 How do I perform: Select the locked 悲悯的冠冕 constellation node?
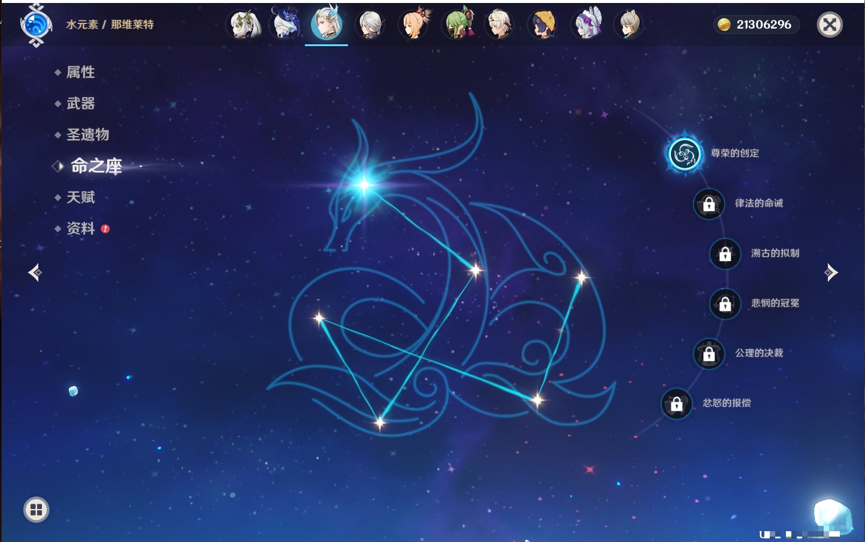point(725,304)
